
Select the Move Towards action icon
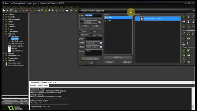pos(193,17)
